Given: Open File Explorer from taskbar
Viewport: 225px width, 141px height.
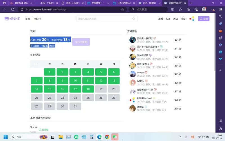Looking at the screenshot, I should pos(61,137).
